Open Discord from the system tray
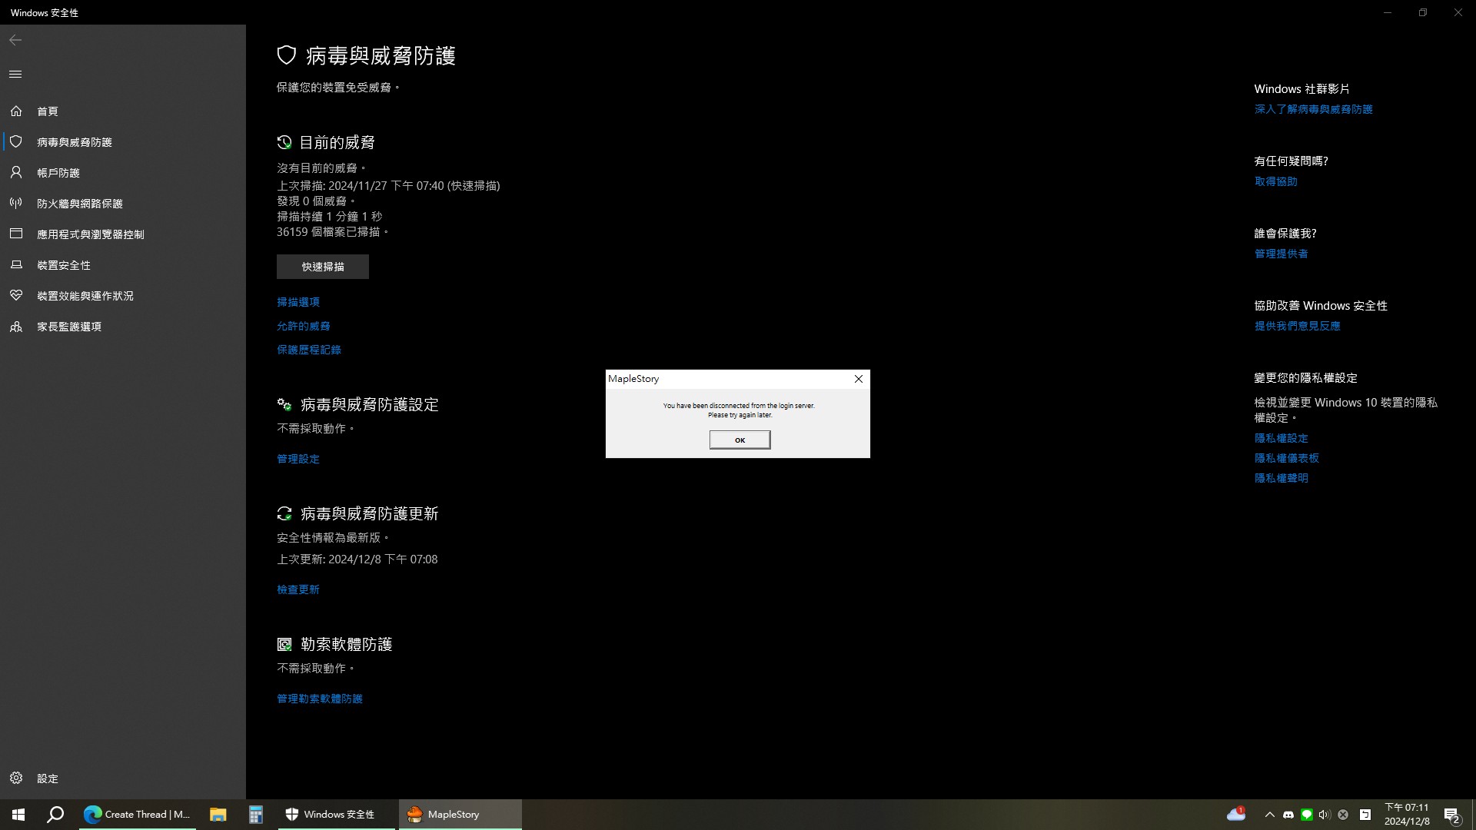Viewport: 1476px width, 830px height. [1288, 815]
